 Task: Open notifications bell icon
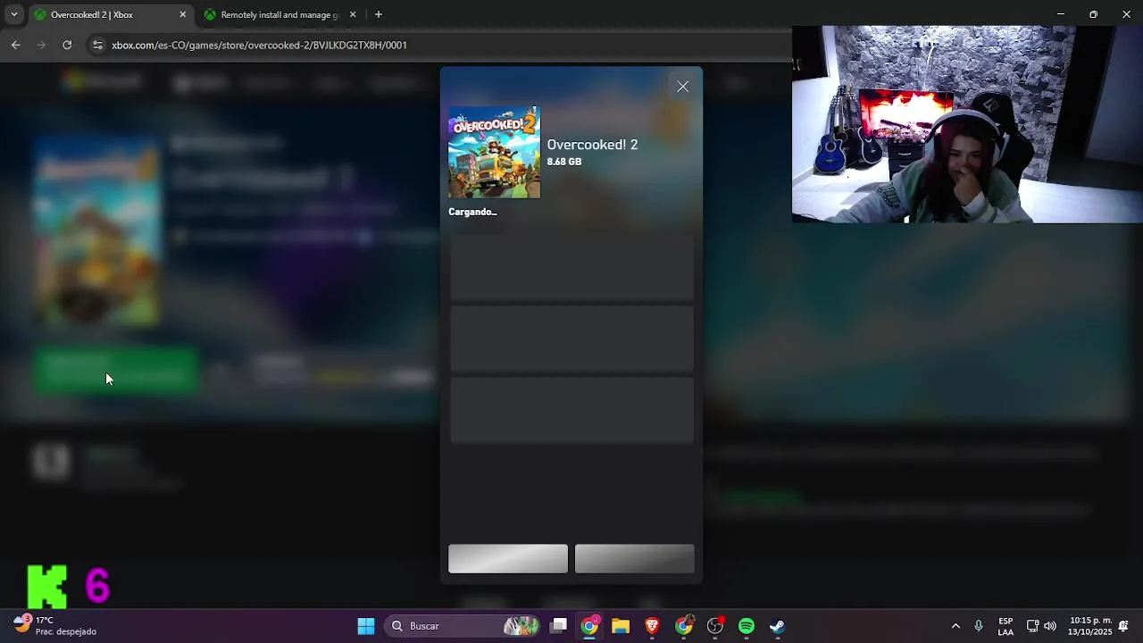pyautogui.click(x=1123, y=626)
